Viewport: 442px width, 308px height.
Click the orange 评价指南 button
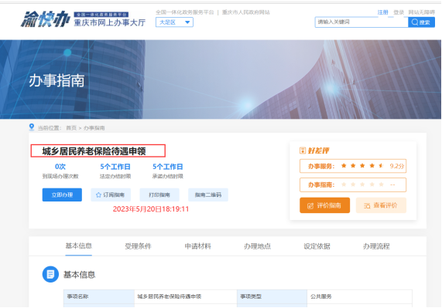[x=325, y=205]
